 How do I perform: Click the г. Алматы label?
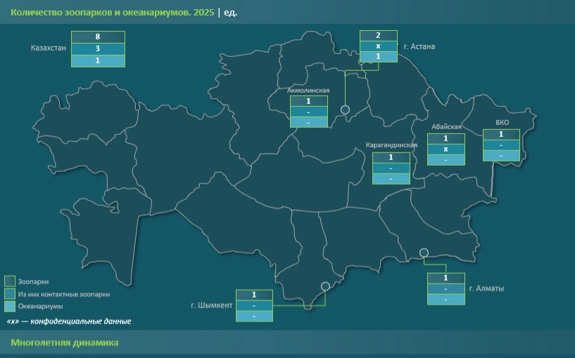pyautogui.click(x=486, y=289)
